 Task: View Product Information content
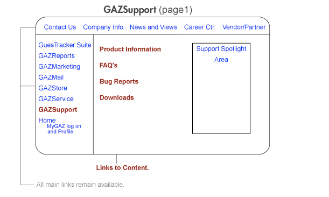(x=130, y=49)
